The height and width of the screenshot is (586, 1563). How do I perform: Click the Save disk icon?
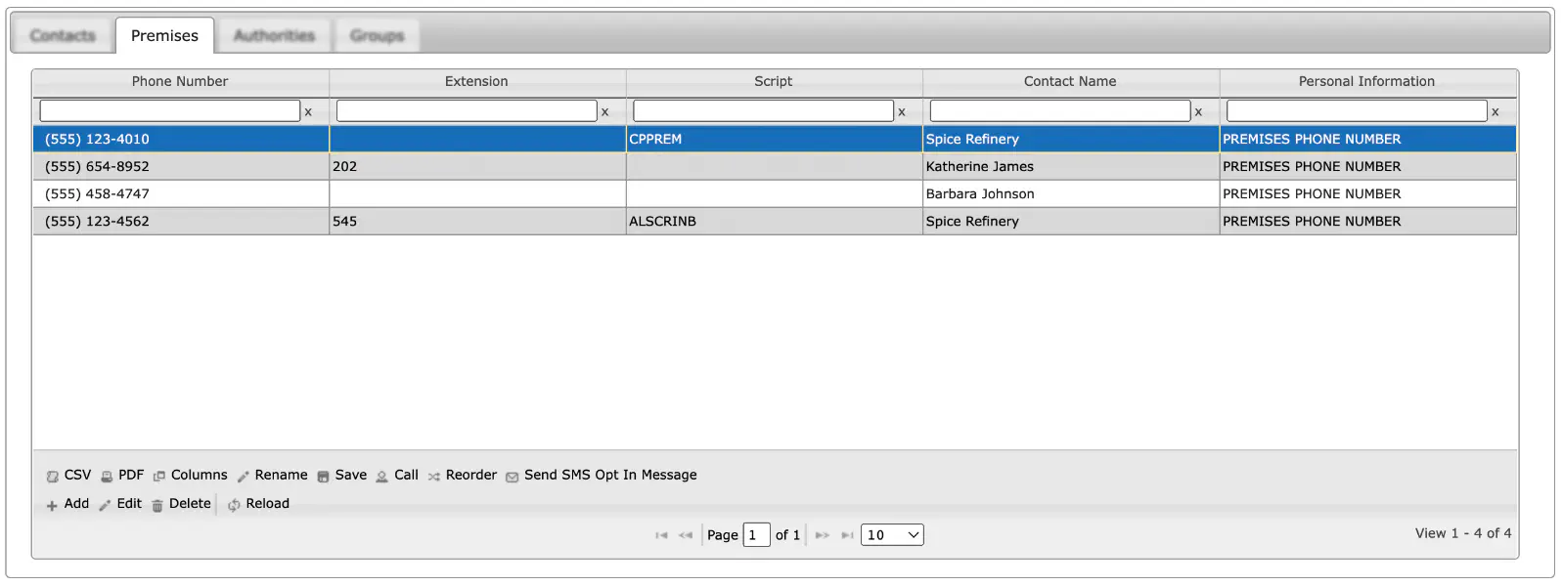pyautogui.click(x=324, y=477)
